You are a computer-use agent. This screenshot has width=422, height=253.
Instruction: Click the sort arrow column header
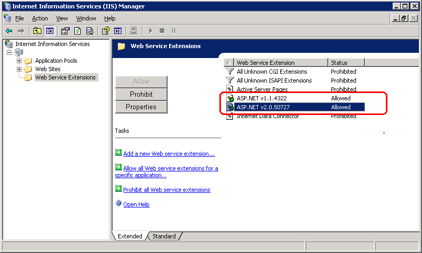click(x=229, y=63)
